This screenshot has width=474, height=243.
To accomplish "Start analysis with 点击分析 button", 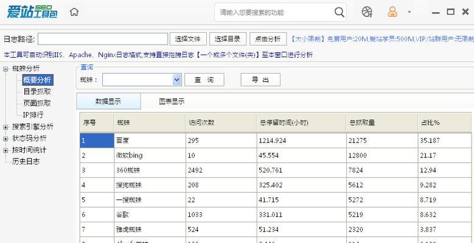I will coord(268,39).
